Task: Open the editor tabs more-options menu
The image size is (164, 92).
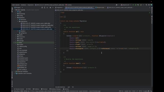Action: 150,7
